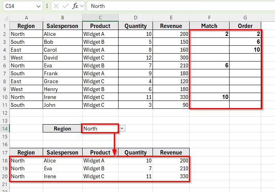275x192 pixels.
Task: Select the cell containing Alice in row 2
Action: pos(62,34)
